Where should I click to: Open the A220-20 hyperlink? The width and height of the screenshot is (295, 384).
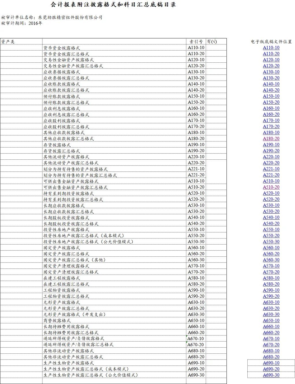point(271,163)
